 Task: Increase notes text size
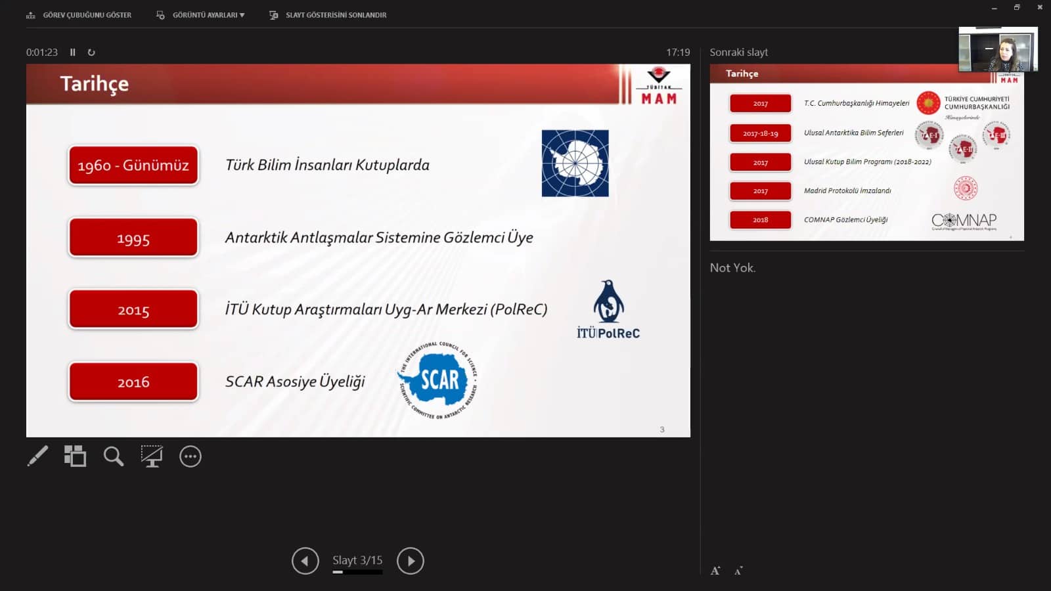tap(715, 571)
